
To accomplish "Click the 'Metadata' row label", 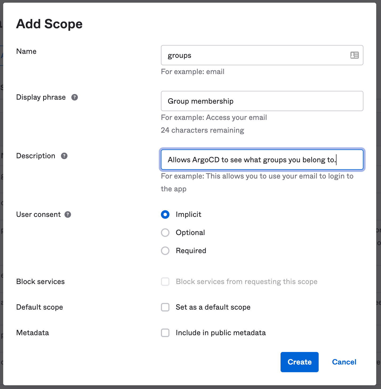I will coord(33,333).
